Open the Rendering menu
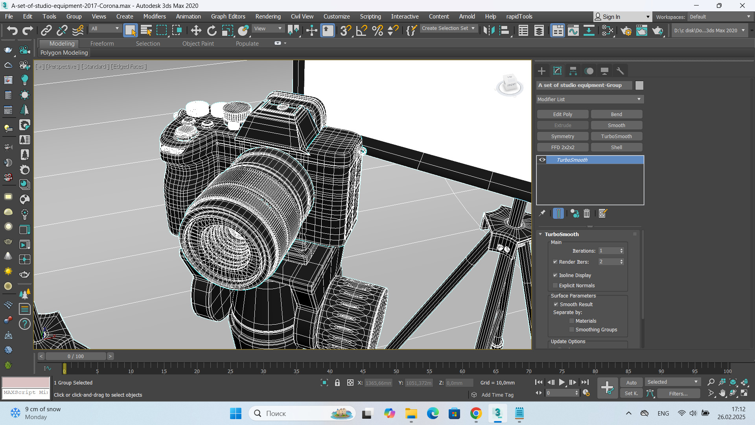The image size is (755, 425). pos(268,16)
